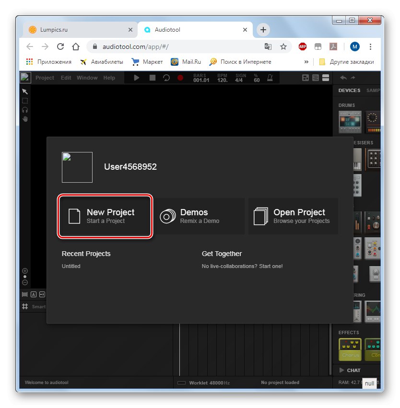The width and height of the screenshot is (400, 408).
Task: Click the undo arrow in the Audiotool toolbar
Action: [343, 78]
